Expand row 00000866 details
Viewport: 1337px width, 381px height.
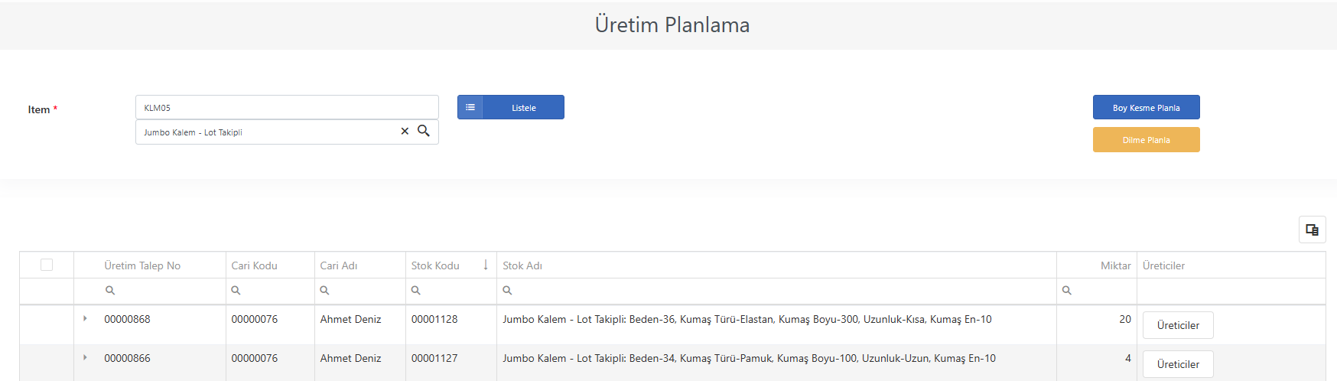click(85, 357)
